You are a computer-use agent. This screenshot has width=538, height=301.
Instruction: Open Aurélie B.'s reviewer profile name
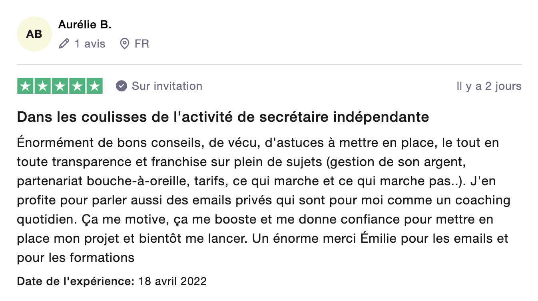tap(85, 25)
